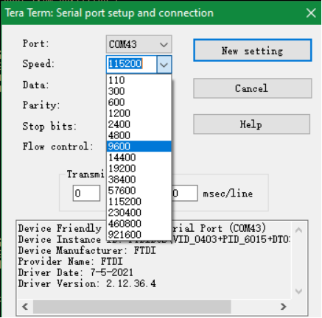Pick 230400 in the speed list
This screenshot has height=318, width=322.
(139, 213)
